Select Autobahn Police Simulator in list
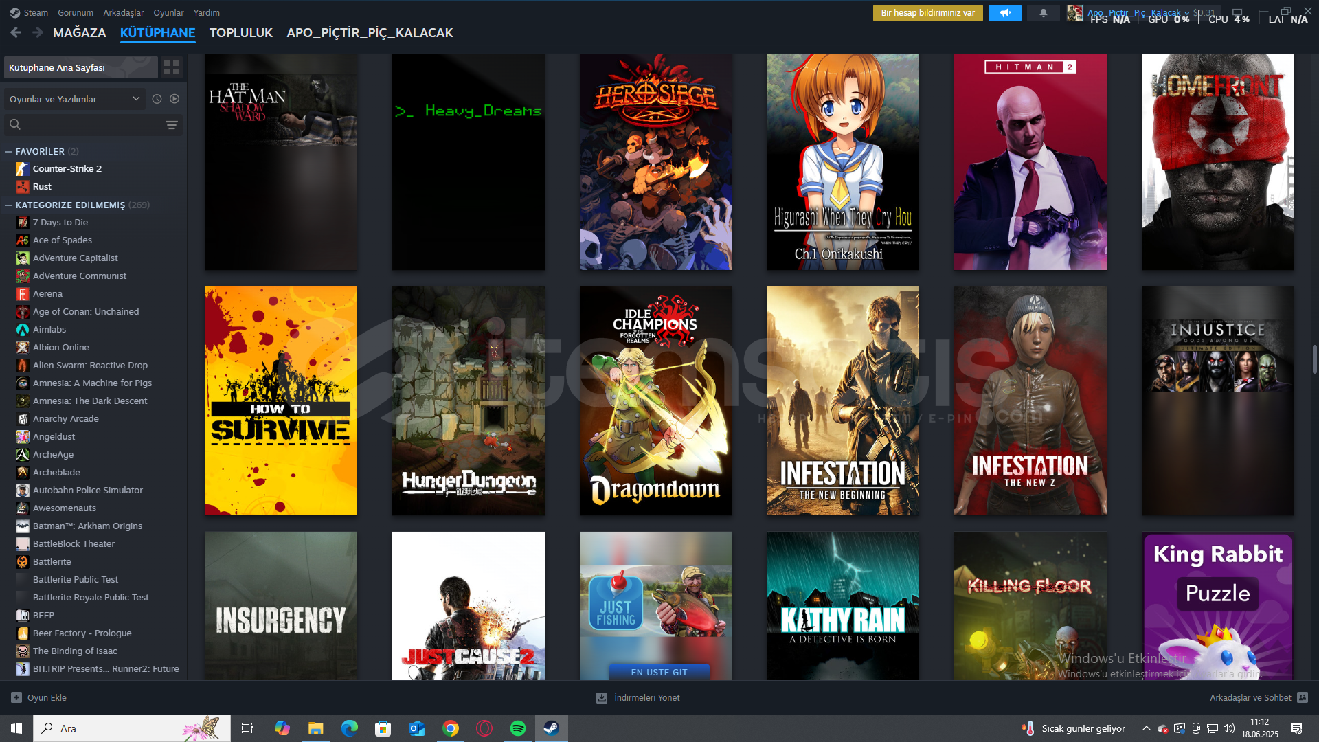Image resolution: width=1319 pixels, height=742 pixels. click(x=88, y=490)
